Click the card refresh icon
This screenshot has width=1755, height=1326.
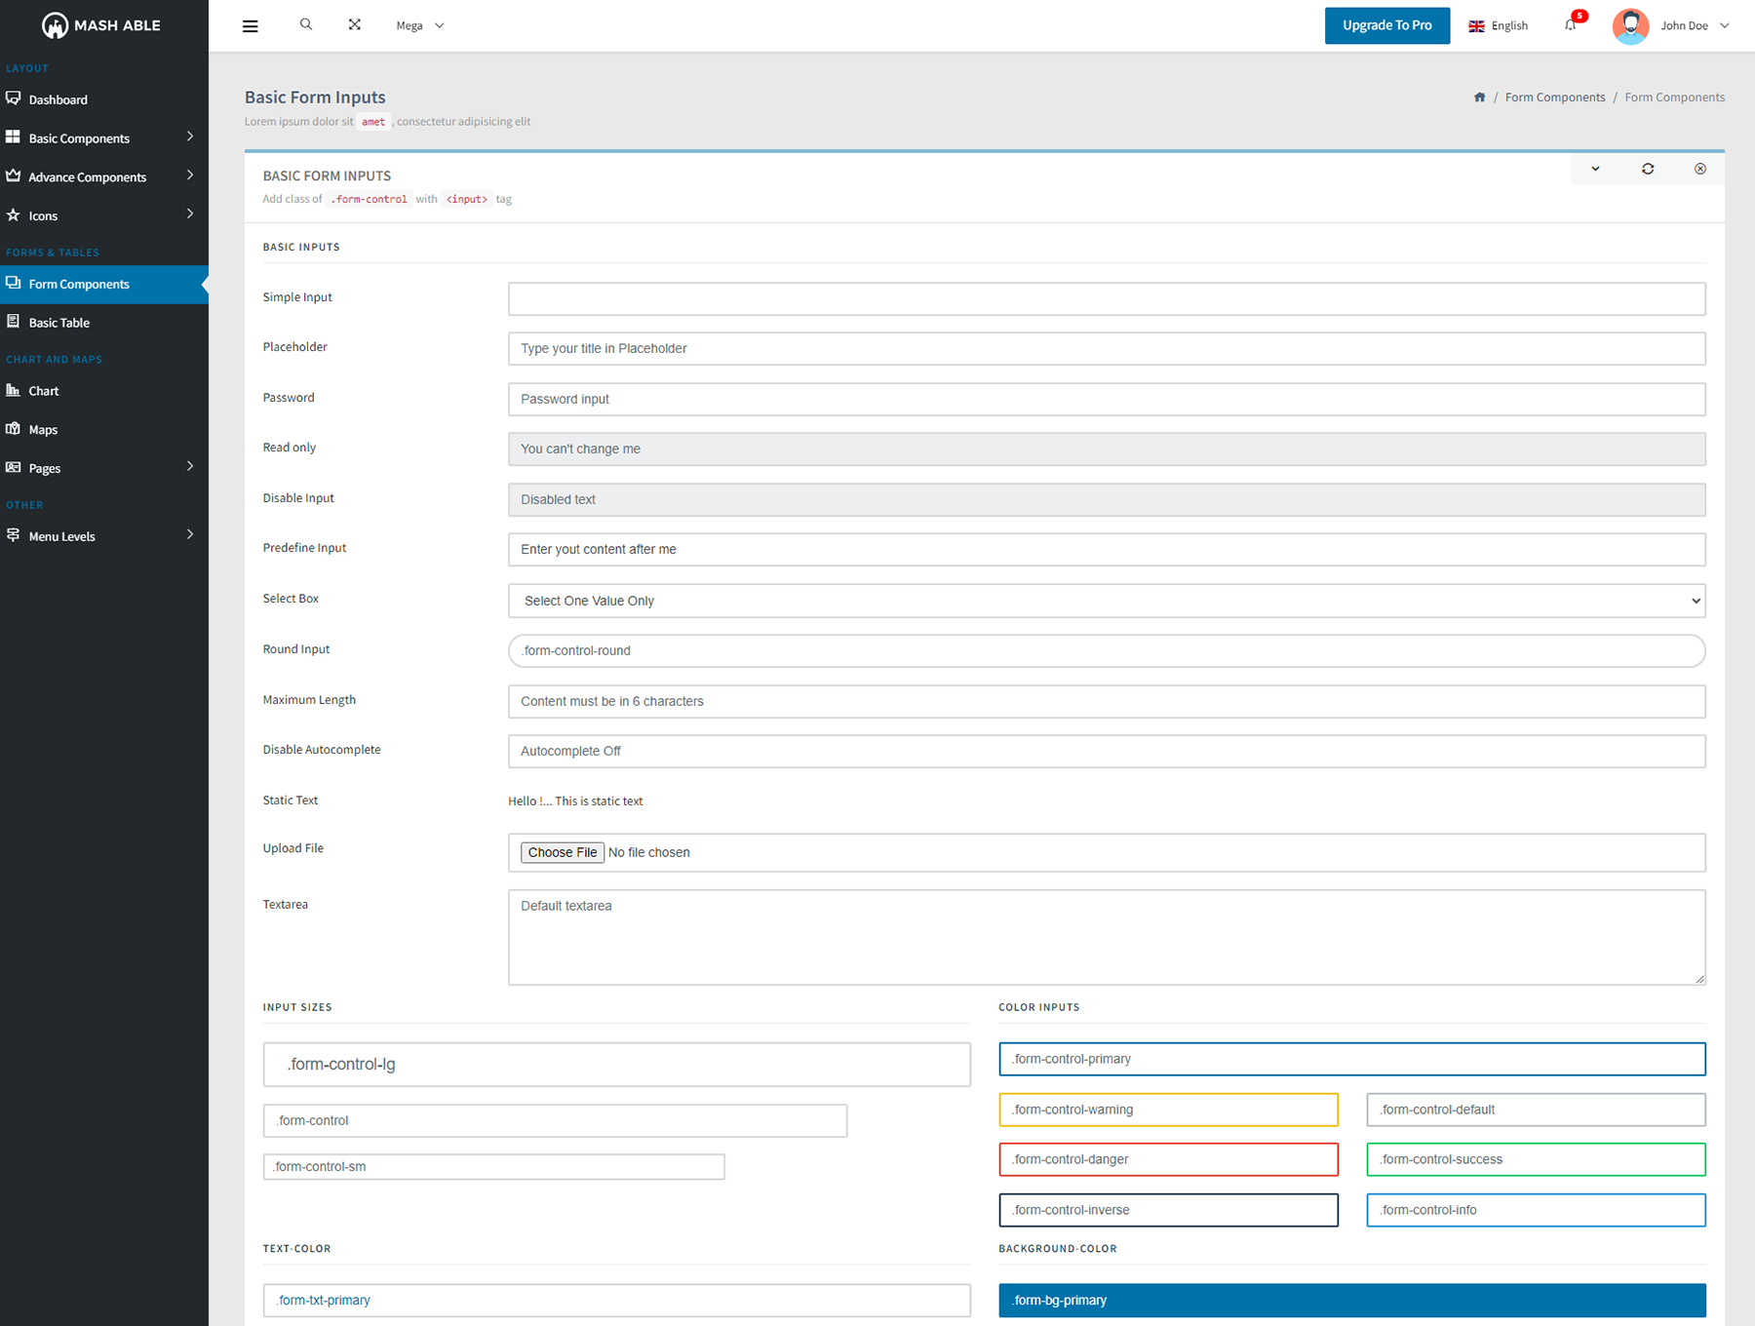(x=1648, y=169)
